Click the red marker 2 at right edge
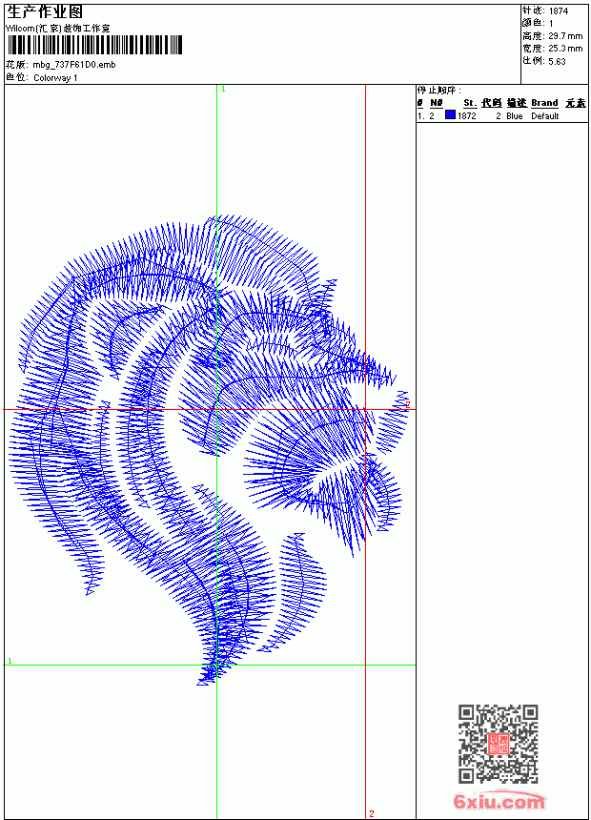The image size is (591, 820). click(x=408, y=404)
